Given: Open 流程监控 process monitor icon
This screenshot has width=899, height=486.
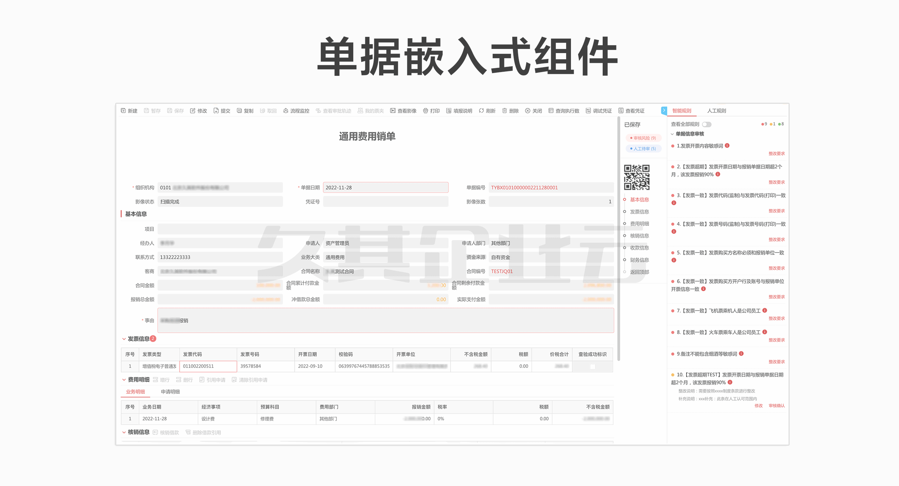Looking at the screenshot, I should pyautogui.click(x=286, y=111).
